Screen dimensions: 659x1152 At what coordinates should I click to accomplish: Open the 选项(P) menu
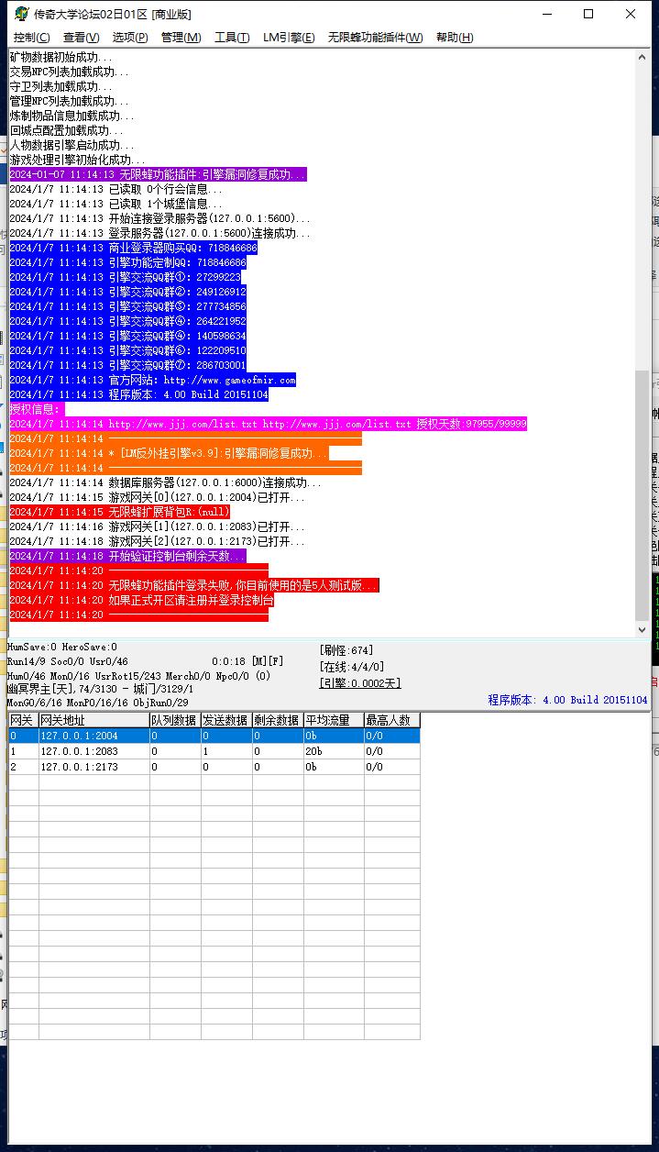130,37
